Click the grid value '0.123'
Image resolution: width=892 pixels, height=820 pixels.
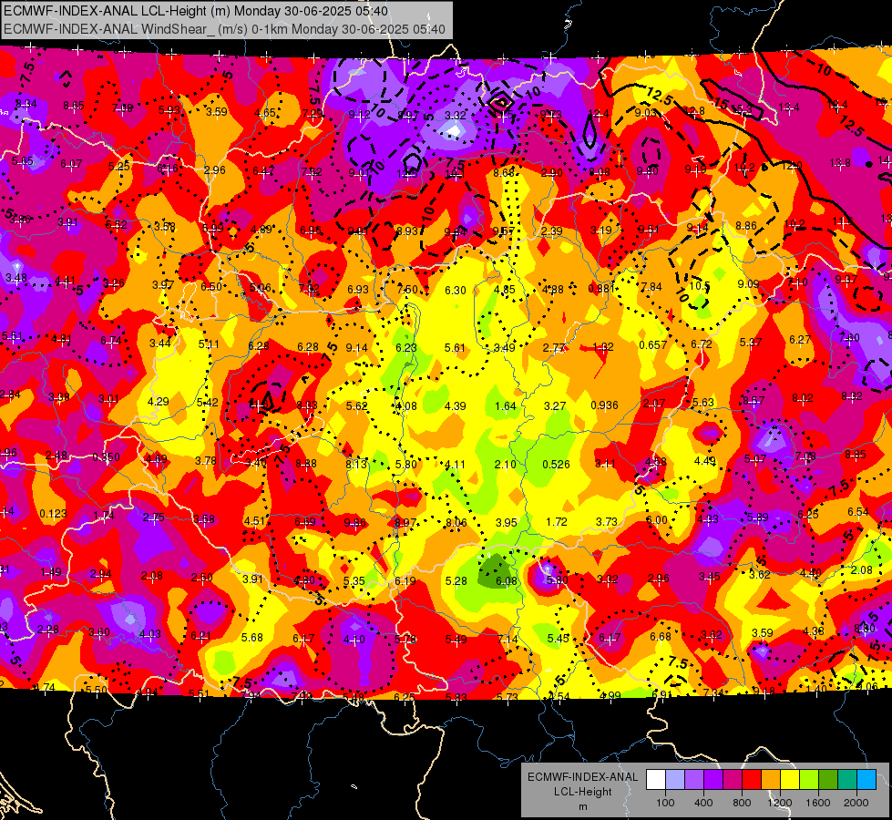(x=53, y=514)
